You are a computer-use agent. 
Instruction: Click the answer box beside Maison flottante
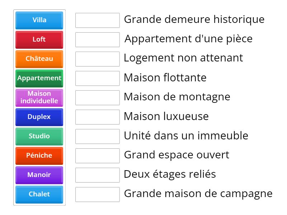click(x=97, y=78)
